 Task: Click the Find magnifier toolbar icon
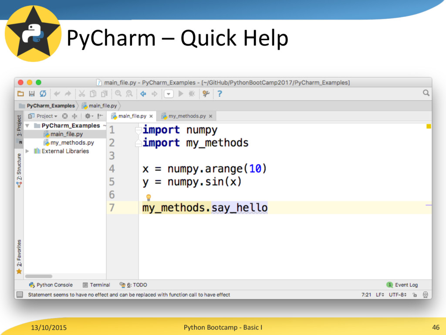click(118, 93)
